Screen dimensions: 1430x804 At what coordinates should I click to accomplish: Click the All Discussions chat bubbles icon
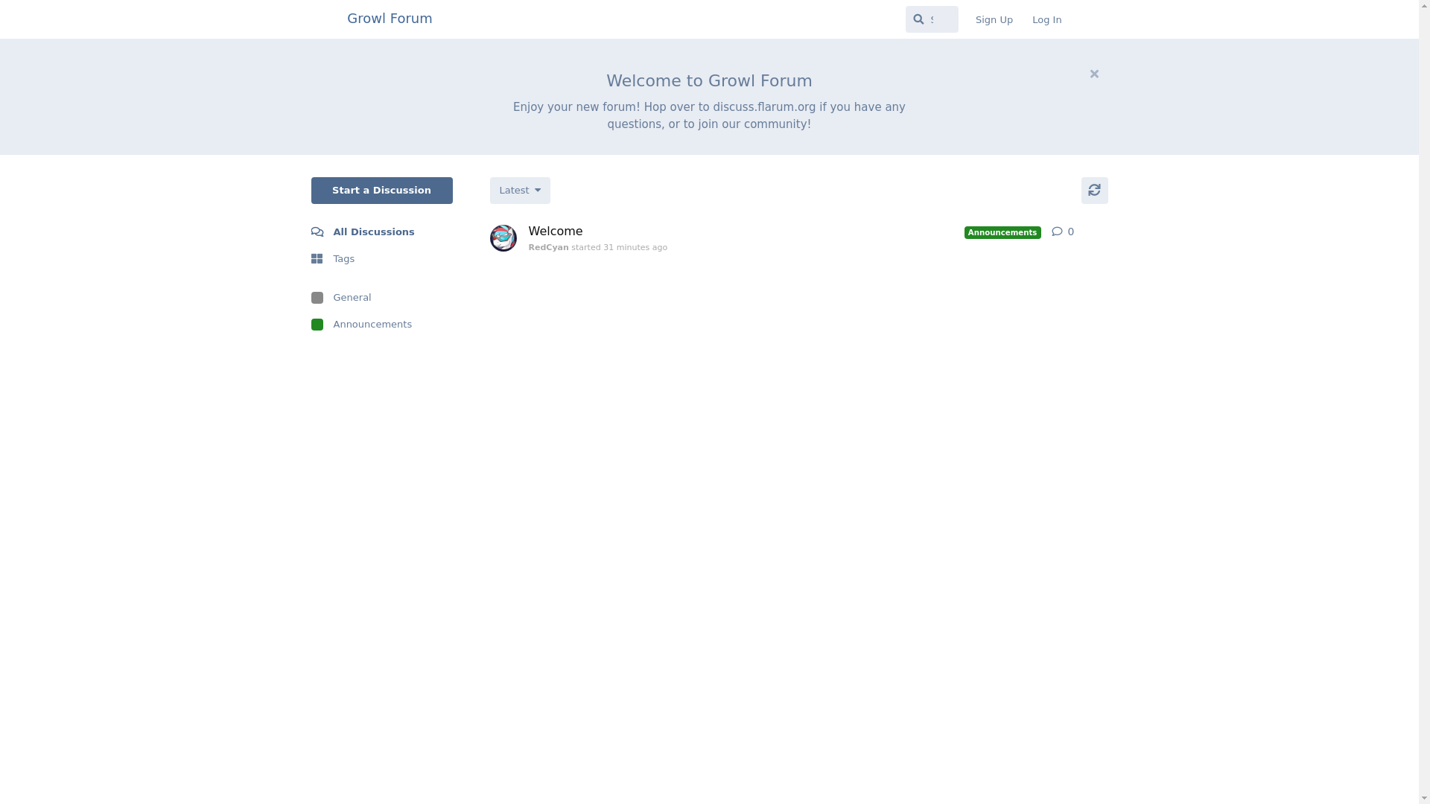(x=317, y=232)
